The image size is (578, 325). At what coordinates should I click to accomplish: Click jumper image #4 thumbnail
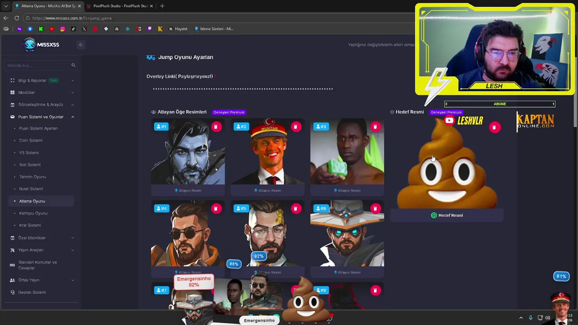click(188, 233)
